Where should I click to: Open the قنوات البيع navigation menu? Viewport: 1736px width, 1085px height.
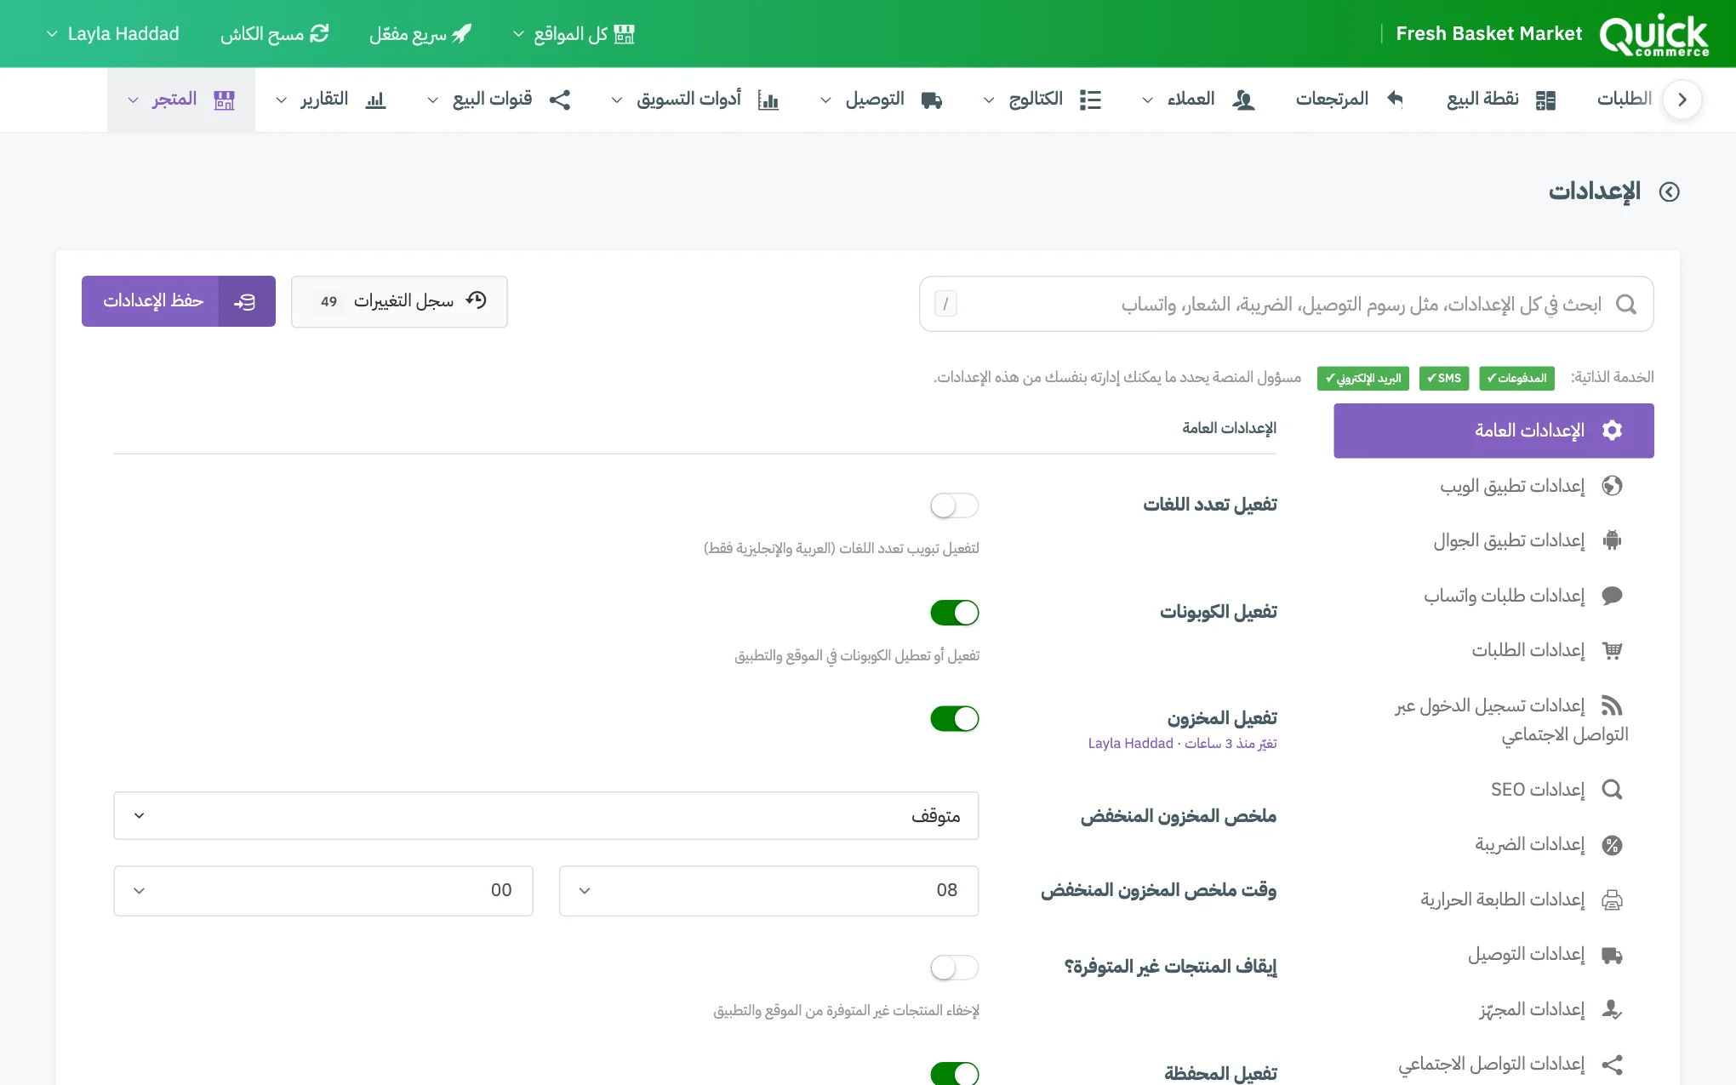coord(499,100)
